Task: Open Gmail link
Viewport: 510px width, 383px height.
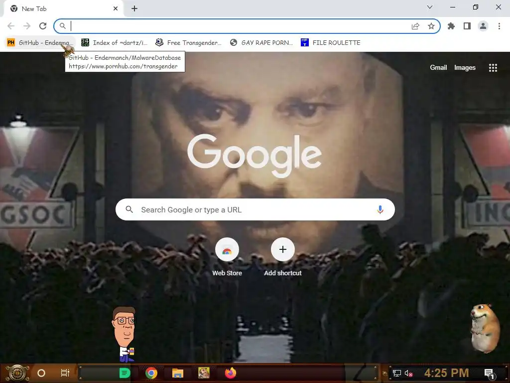Action: tap(438, 67)
